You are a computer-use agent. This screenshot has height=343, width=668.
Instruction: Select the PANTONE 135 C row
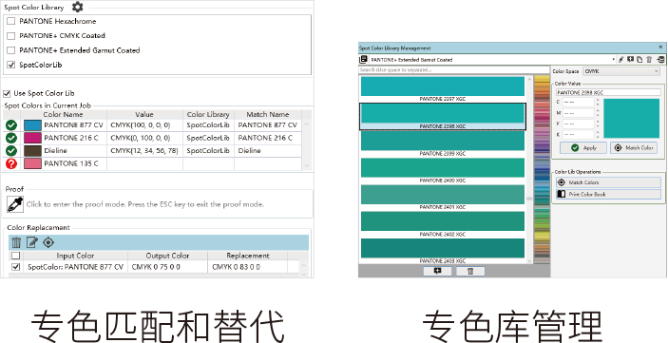pos(153,163)
